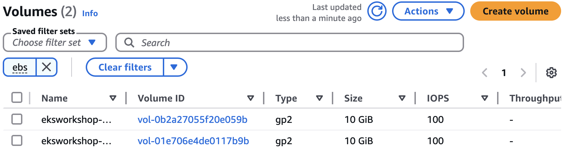Sort by IOPS column arrow
568x159 pixels.
(485, 98)
